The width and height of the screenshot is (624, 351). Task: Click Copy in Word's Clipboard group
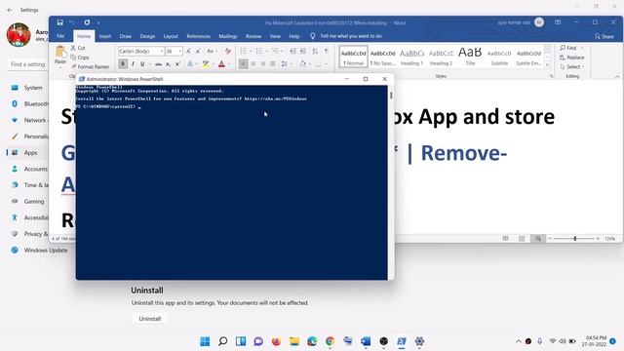pyautogui.click(x=80, y=58)
